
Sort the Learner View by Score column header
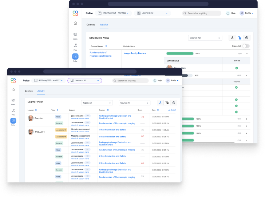pos(140,110)
